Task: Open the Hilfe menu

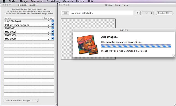Action: [x=91, y=1]
